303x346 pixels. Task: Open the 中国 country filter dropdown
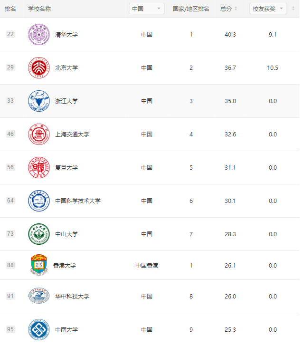(147, 9)
